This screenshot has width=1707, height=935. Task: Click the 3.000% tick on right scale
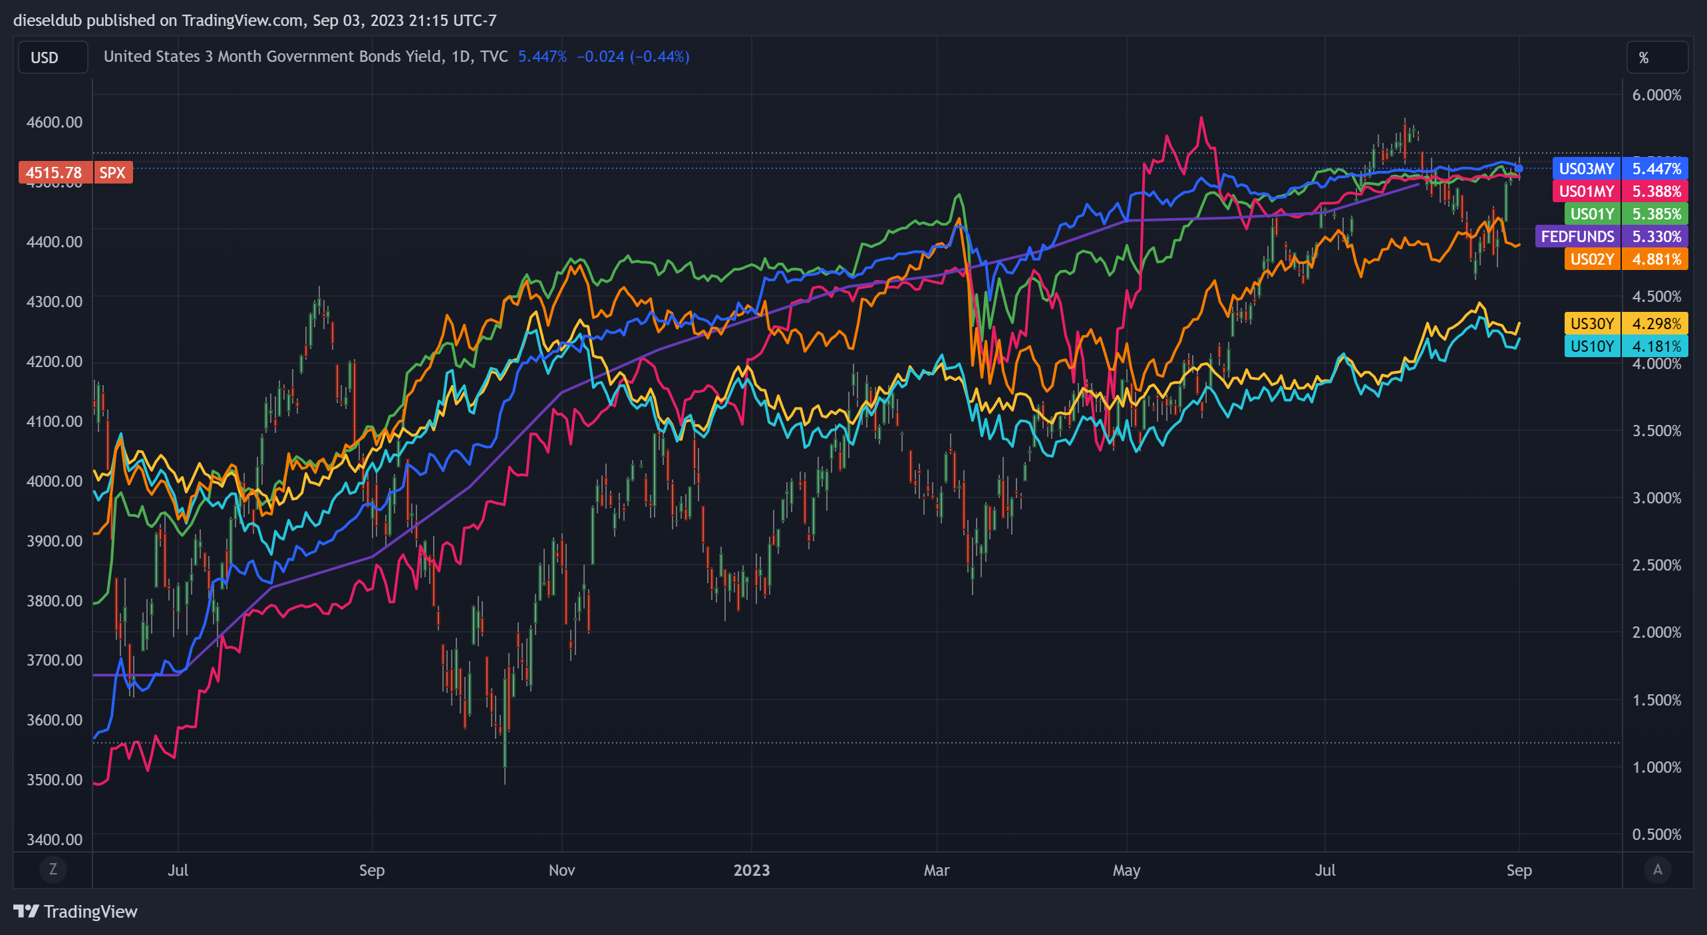(1656, 497)
